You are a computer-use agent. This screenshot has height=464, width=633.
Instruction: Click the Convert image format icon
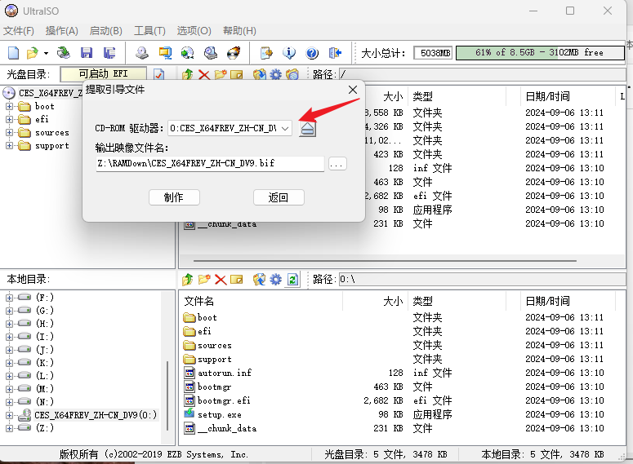point(165,53)
